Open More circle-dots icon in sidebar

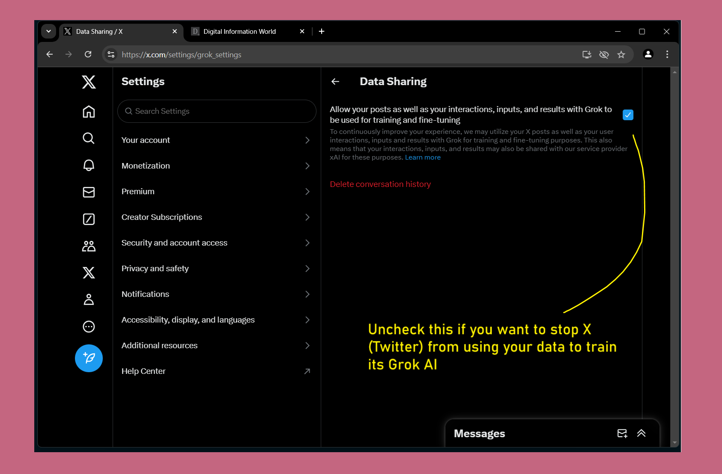[x=89, y=326]
